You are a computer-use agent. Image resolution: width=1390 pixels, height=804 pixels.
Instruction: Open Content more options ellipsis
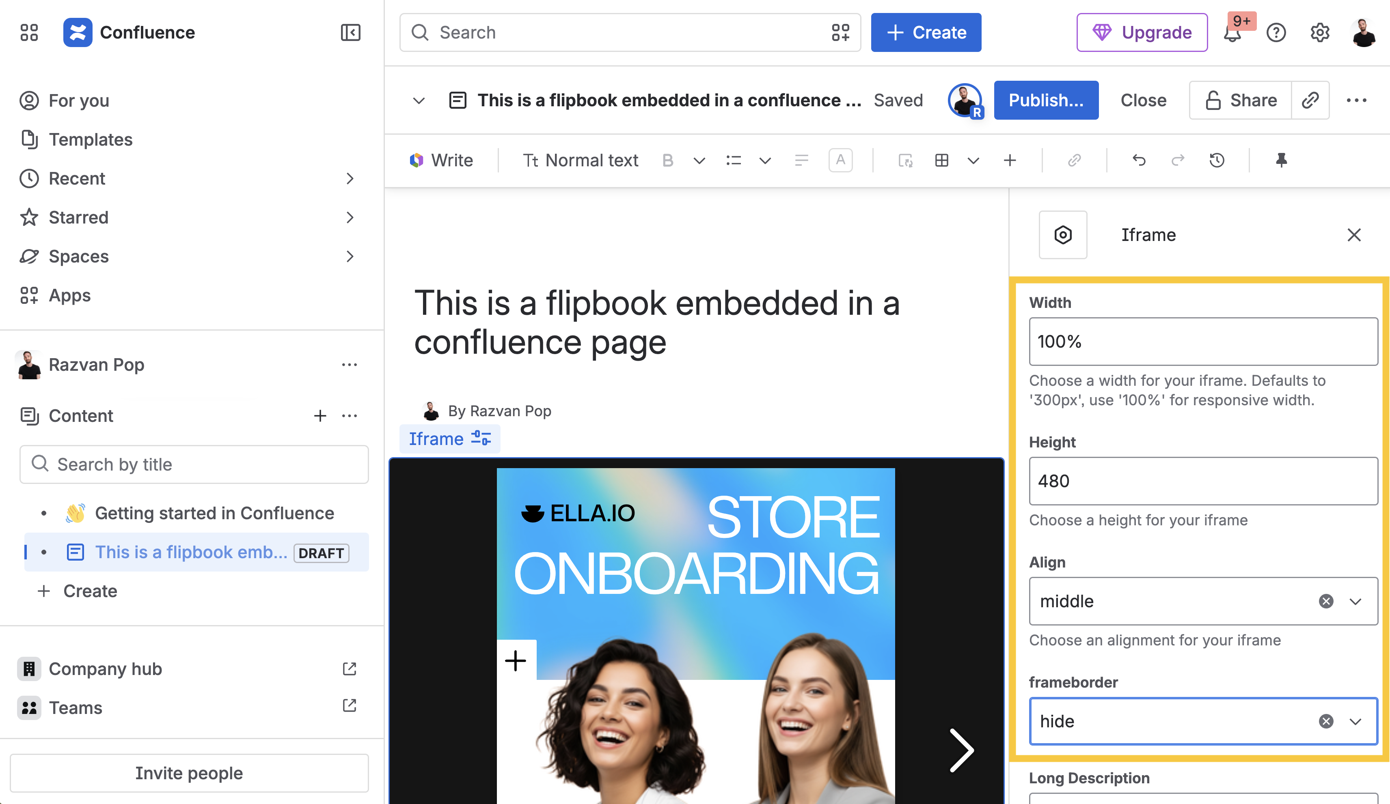click(349, 415)
